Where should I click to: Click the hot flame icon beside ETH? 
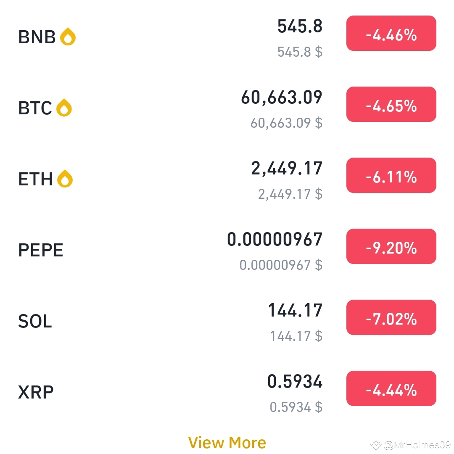(65, 179)
